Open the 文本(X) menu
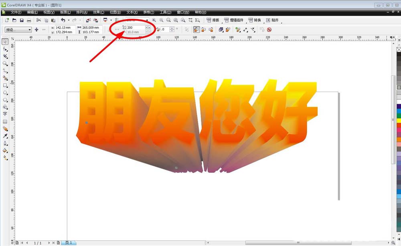This screenshot has width=401, height=246. pyautogui.click(x=132, y=12)
